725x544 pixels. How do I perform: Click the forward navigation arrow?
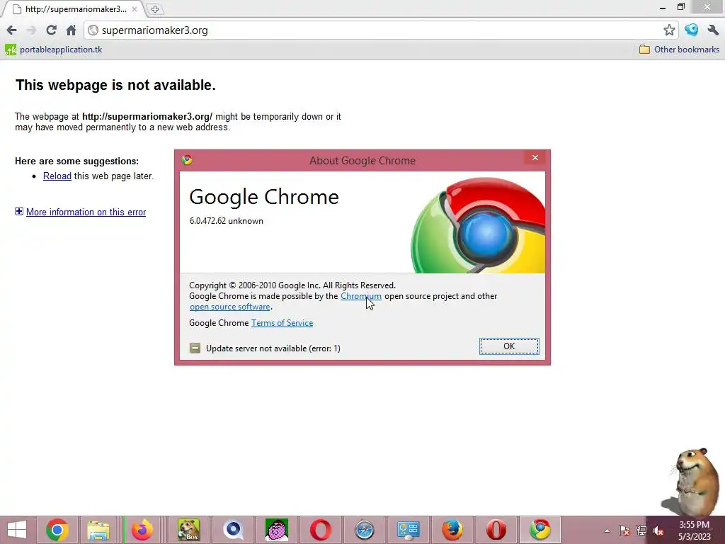click(31, 30)
